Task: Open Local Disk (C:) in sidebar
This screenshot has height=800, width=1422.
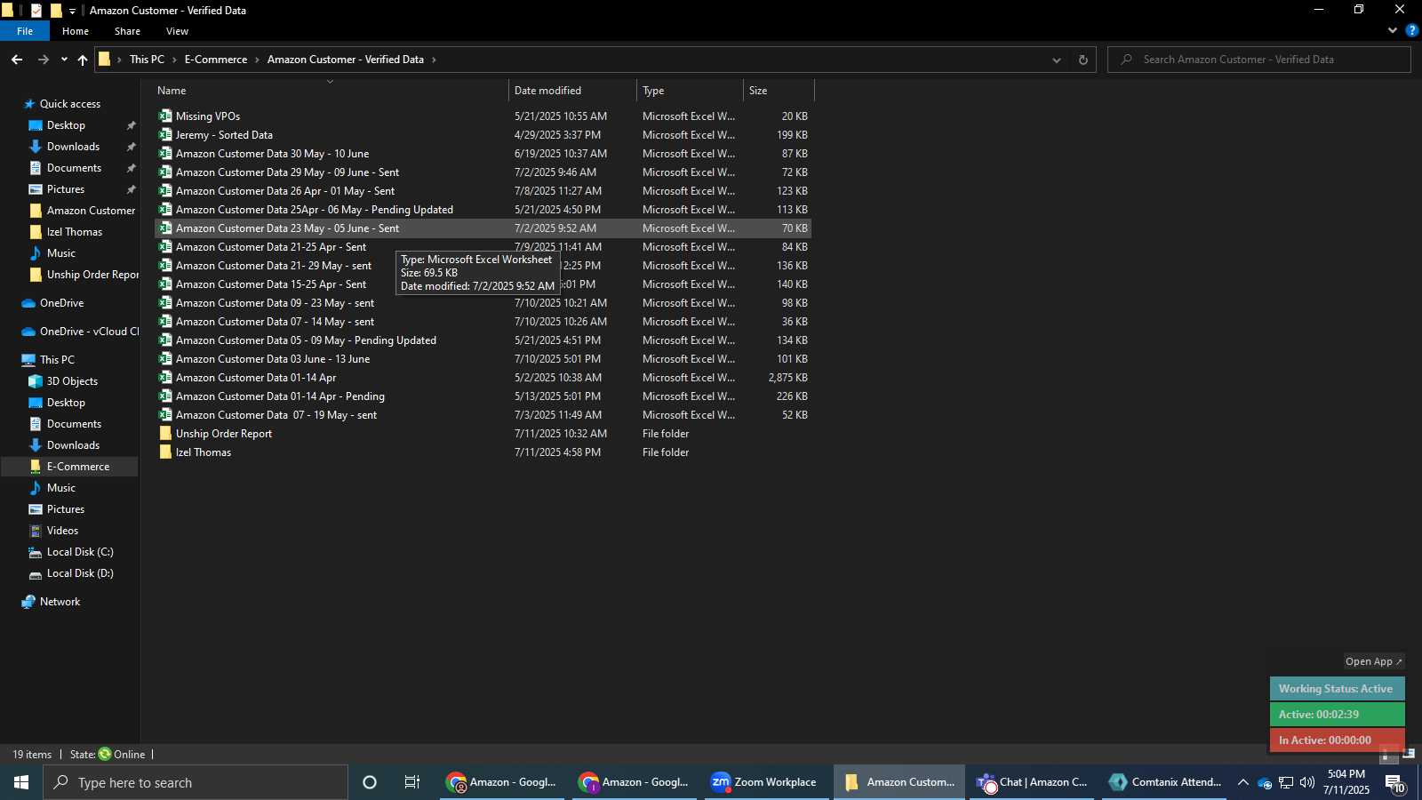Action: coord(36,552)
